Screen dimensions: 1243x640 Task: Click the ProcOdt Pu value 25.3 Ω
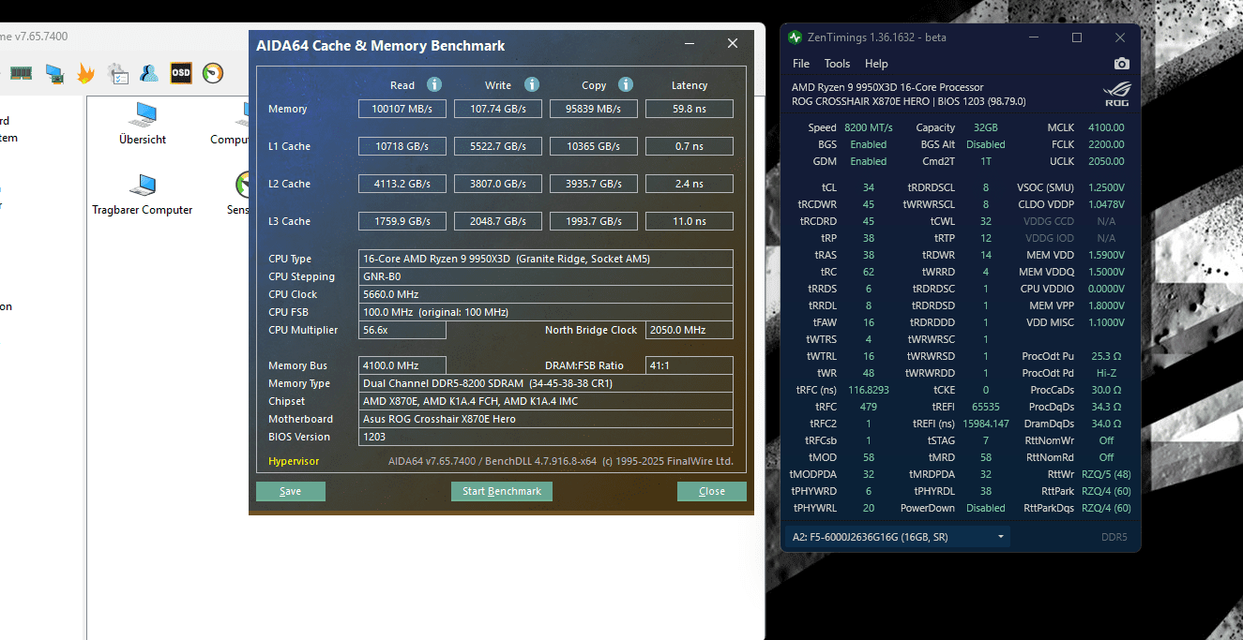tap(1106, 356)
